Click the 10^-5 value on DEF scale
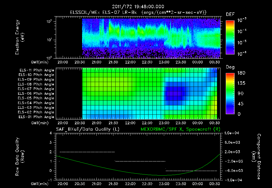This screenshot has width=272, height=188. 242,42
